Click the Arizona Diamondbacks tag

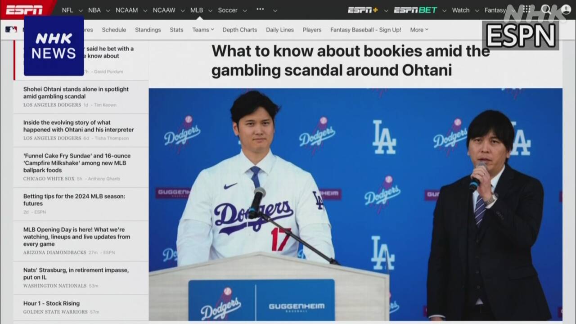(x=54, y=252)
